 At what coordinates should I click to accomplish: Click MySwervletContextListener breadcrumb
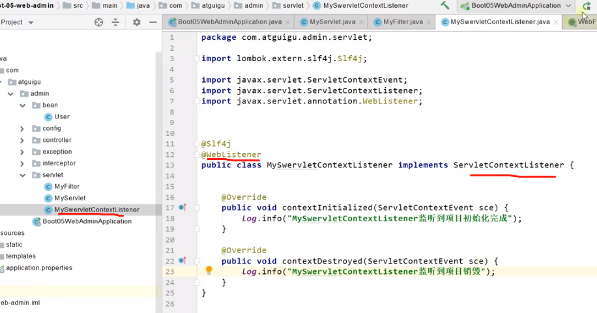pos(360,6)
